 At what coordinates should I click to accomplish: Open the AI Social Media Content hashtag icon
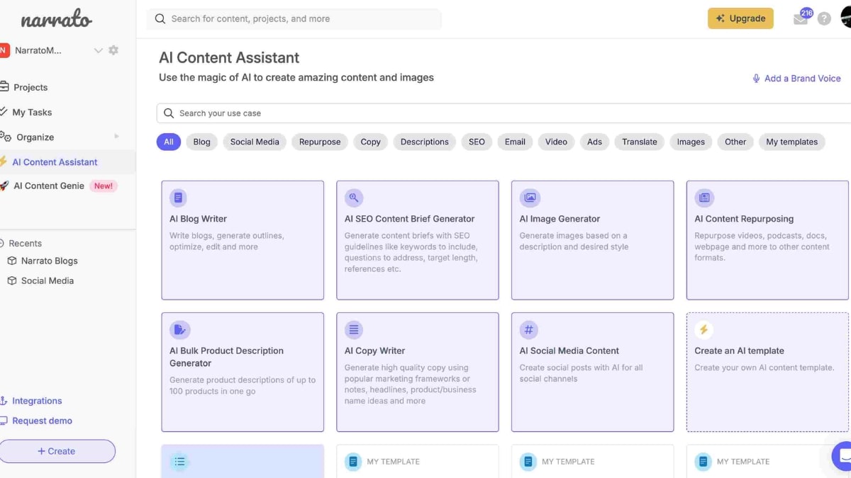528,329
